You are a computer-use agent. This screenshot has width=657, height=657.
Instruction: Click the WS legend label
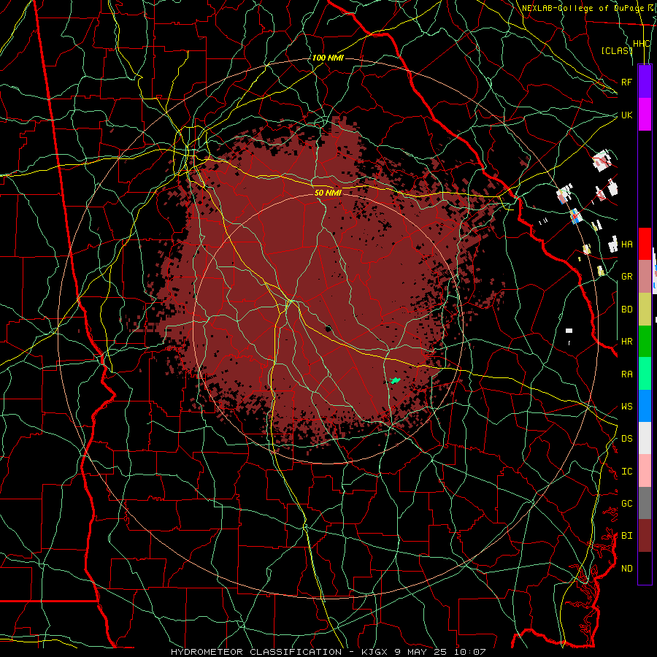pyautogui.click(x=627, y=407)
